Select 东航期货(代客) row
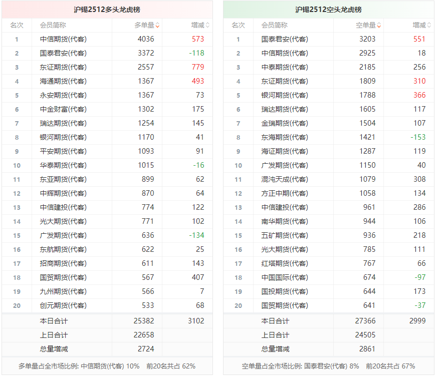Viewport: 436px width, 377px height. 107,249
